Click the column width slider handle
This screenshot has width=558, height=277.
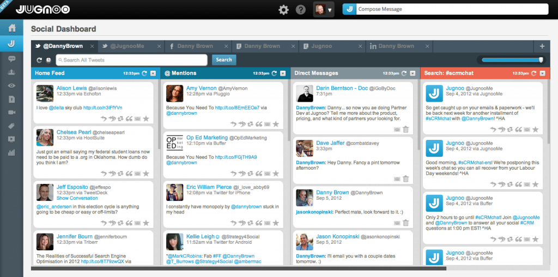[x=541, y=60]
